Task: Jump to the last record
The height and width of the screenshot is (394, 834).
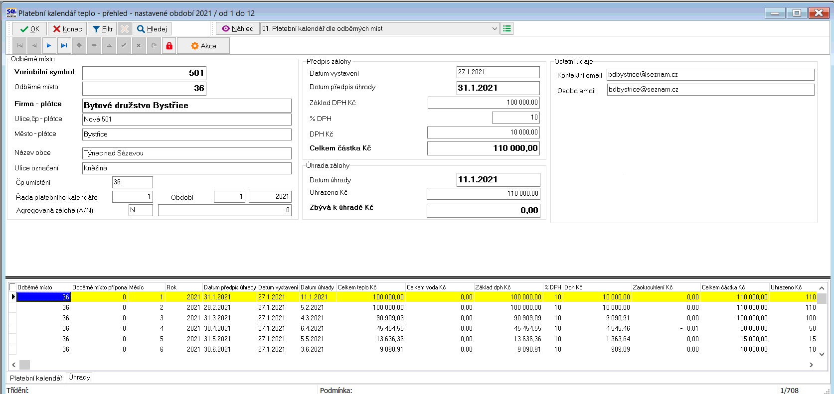Action: 64,46
